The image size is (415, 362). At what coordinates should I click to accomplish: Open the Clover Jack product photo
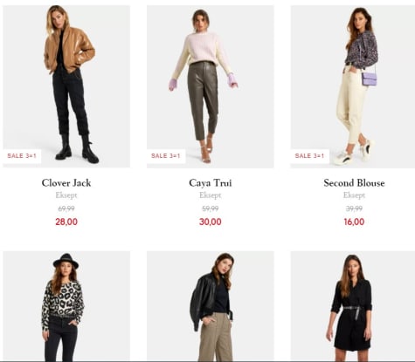tap(66, 86)
